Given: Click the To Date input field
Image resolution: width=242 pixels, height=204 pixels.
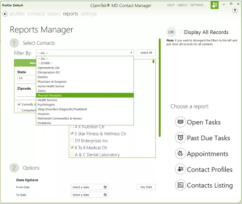Looking at the screenshot, I should pyautogui.click(x=90, y=195).
